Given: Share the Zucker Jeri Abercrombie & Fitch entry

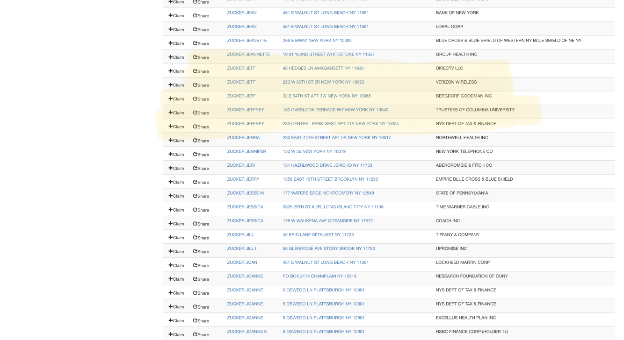Looking at the screenshot, I should click(x=201, y=168).
